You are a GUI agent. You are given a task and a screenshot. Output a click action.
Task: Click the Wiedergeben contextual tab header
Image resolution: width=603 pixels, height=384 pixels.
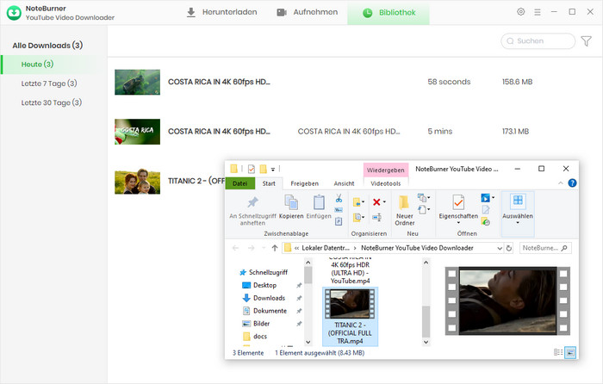(x=385, y=170)
